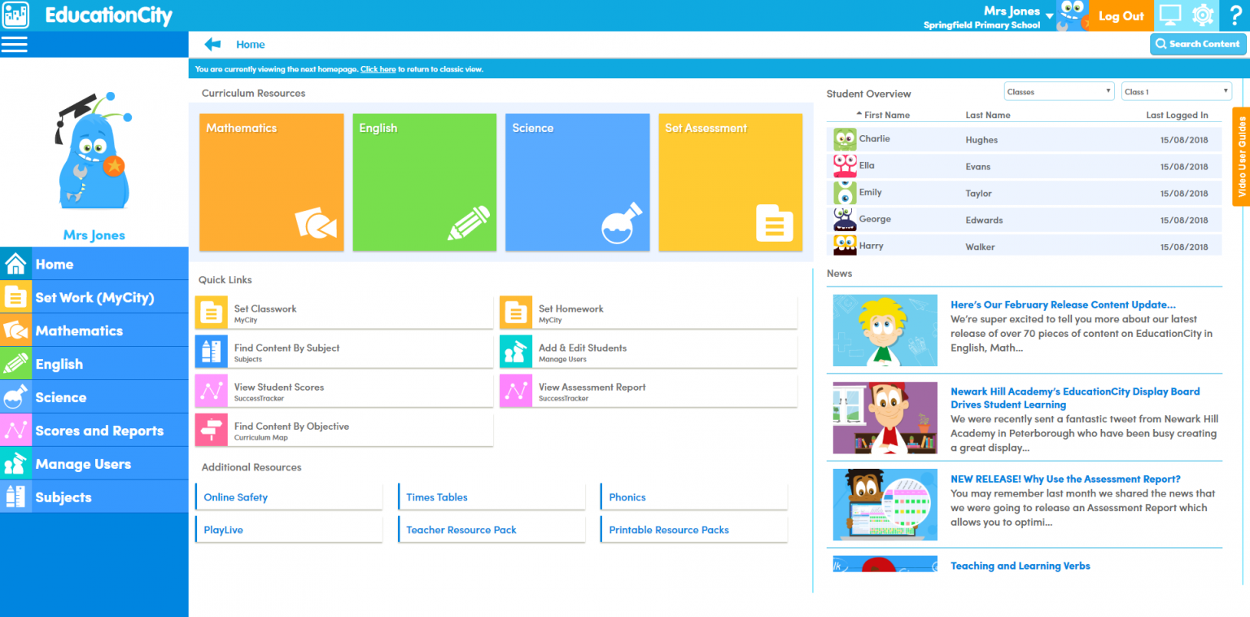Select Manage Users from the sidebar menu
This screenshot has height=617, width=1250.
point(85,462)
